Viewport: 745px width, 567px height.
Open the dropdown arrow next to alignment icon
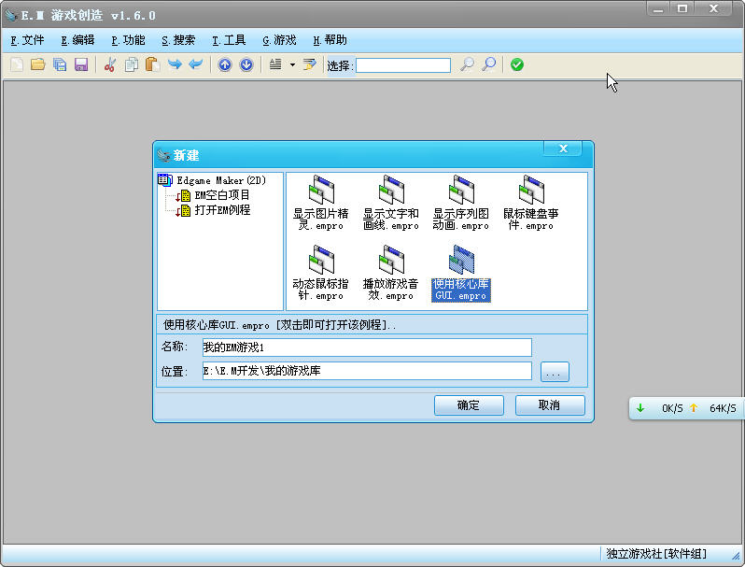(x=292, y=64)
